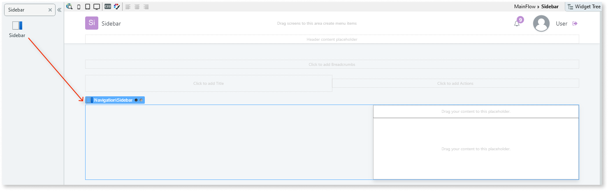Clear the Sidebar search text
This screenshot has height=191, width=608.
tap(50, 10)
